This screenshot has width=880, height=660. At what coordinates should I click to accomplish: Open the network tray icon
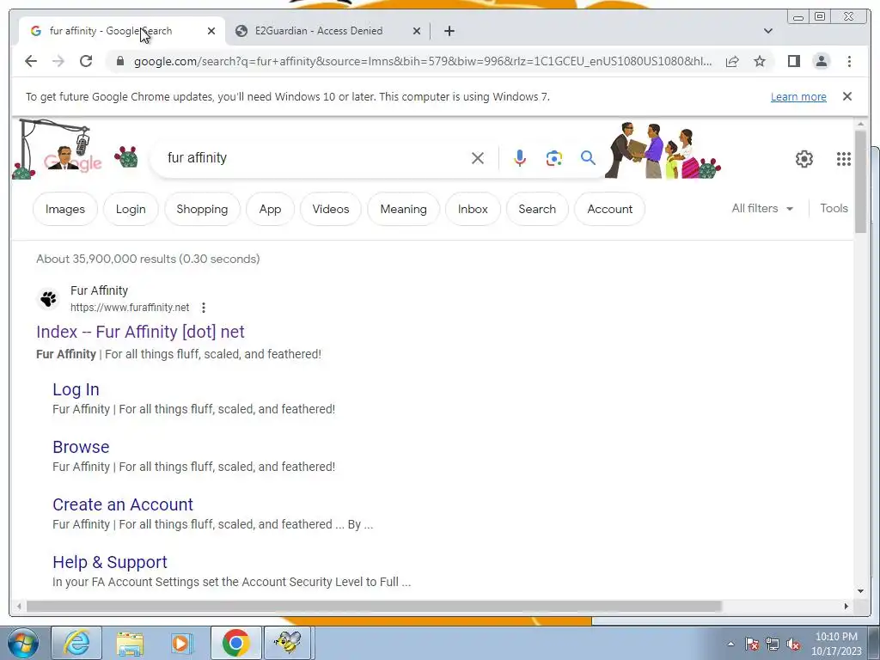coord(773,645)
